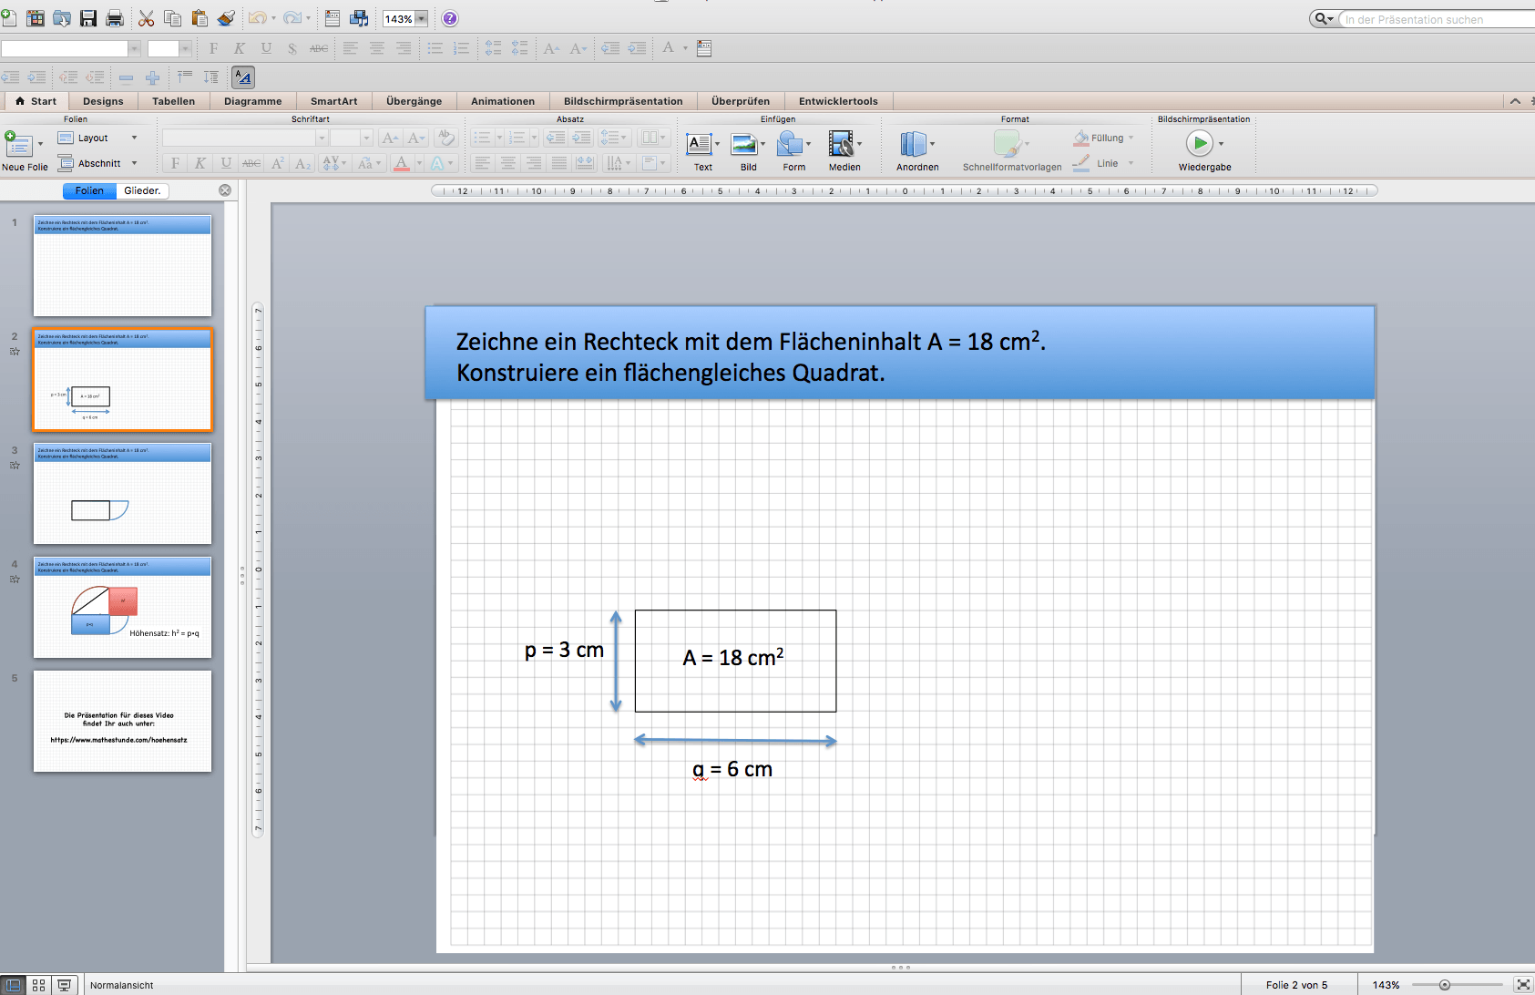Click the format painter brush icon
Image resolution: width=1535 pixels, height=995 pixels.
click(227, 18)
